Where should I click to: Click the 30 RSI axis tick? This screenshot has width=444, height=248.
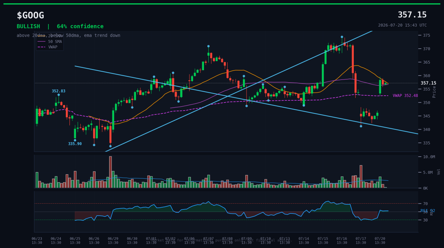(x=425, y=220)
